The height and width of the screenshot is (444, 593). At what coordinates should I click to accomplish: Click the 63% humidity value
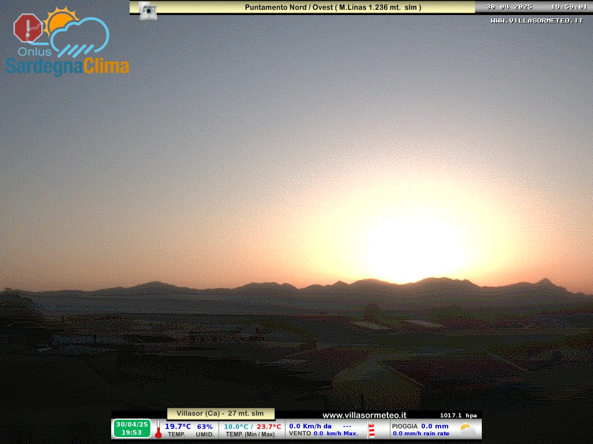[205, 426]
